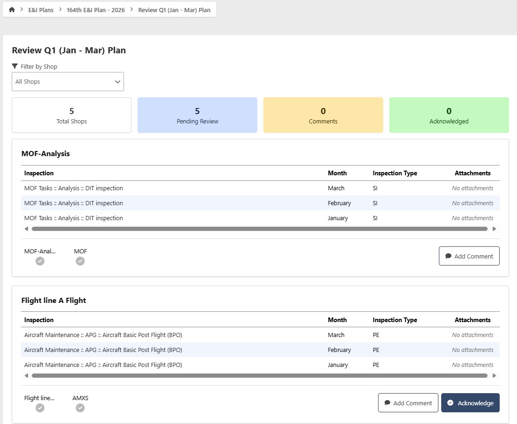
Task: Click the MOF status check icon
Action: coord(80,261)
